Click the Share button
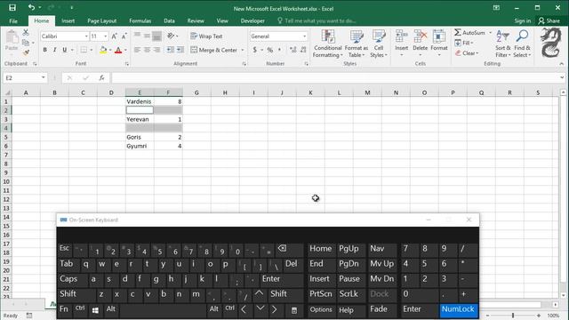Screen dimensions: 569x320 (549, 20)
